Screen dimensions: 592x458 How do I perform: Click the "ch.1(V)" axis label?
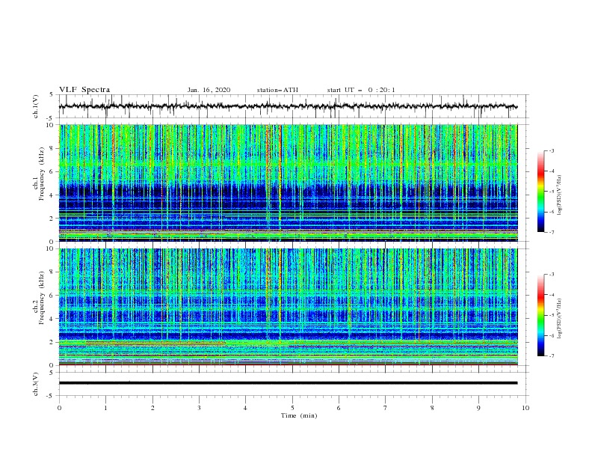tap(36, 106)
